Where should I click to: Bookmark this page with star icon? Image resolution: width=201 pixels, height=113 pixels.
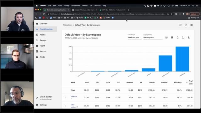tap(171, 14)
